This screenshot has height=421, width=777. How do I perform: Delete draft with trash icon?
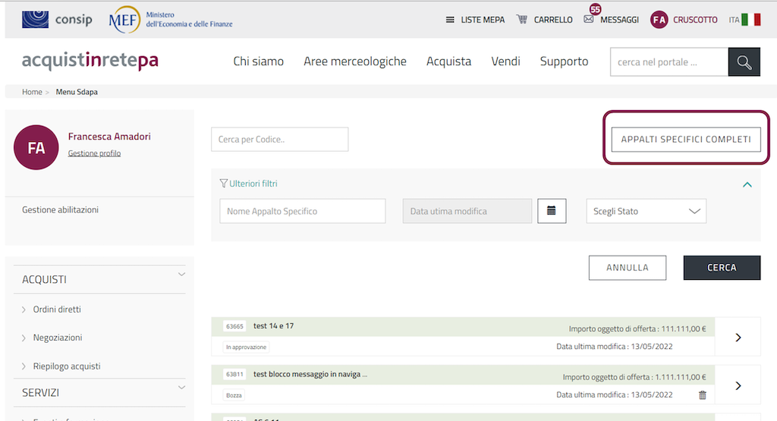(702, 395)
